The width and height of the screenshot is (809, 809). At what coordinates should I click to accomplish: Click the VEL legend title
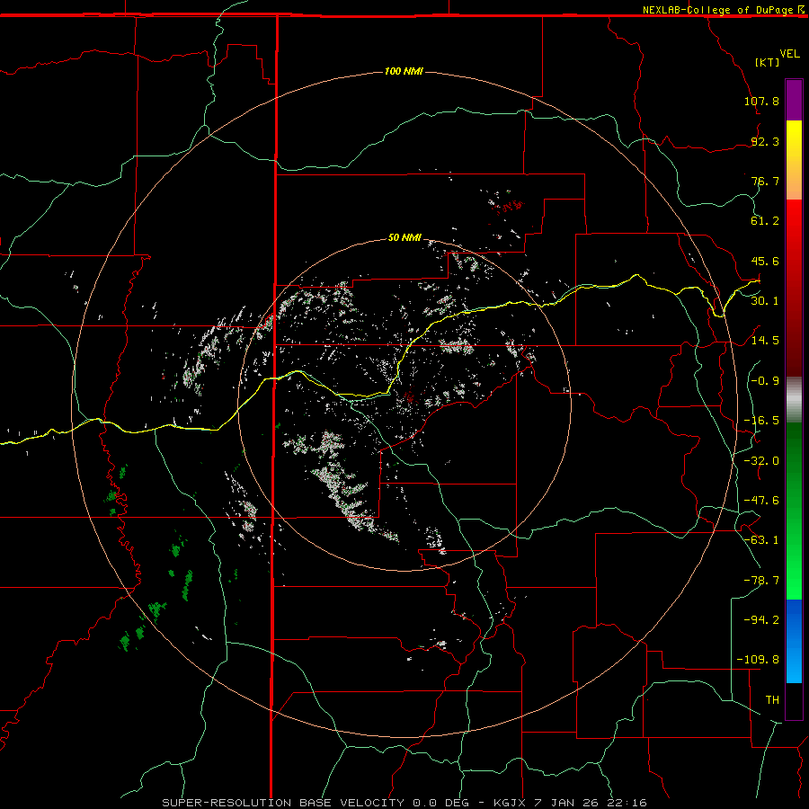point(789,54)
